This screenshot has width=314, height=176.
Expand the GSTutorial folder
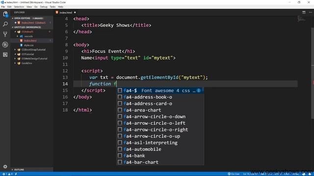(x=15, y=54)
